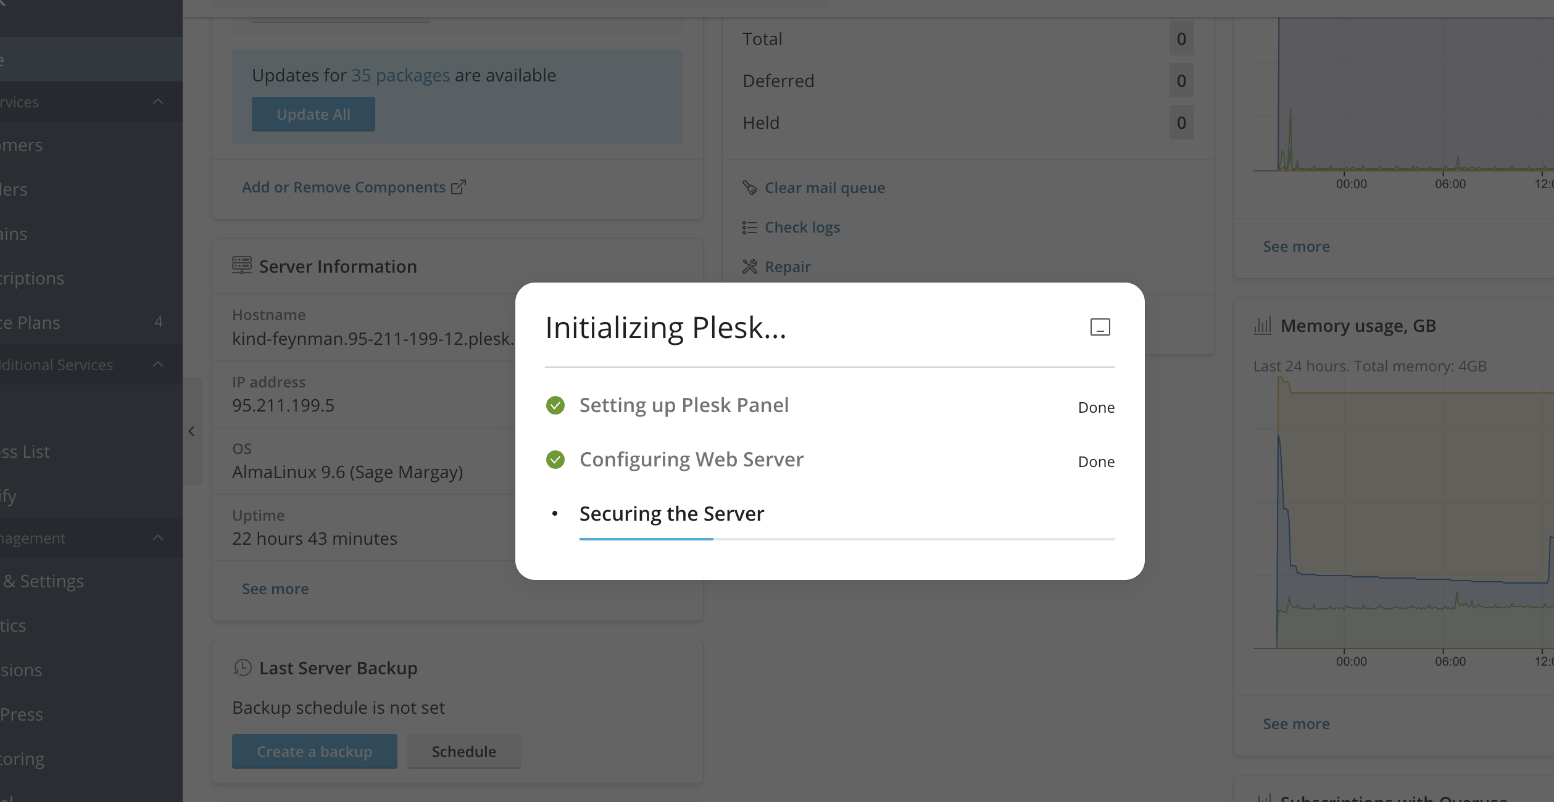Open the 35 packages link
The height and width of the screenshot is (802, 1554).
[400, 75]
